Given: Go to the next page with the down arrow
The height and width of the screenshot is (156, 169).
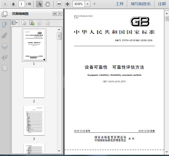Looking at the screenshot, I should [x=13, y=4].
